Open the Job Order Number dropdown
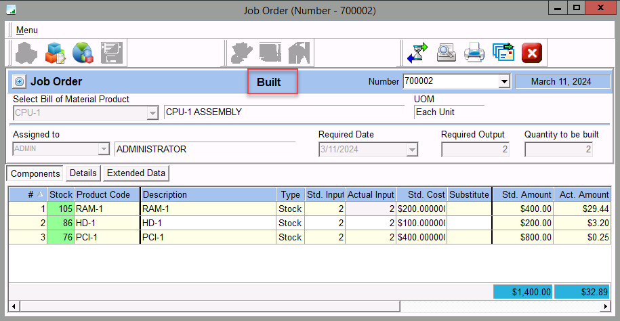The width and height of the screenshot is (620, 321). click(503, 82)
